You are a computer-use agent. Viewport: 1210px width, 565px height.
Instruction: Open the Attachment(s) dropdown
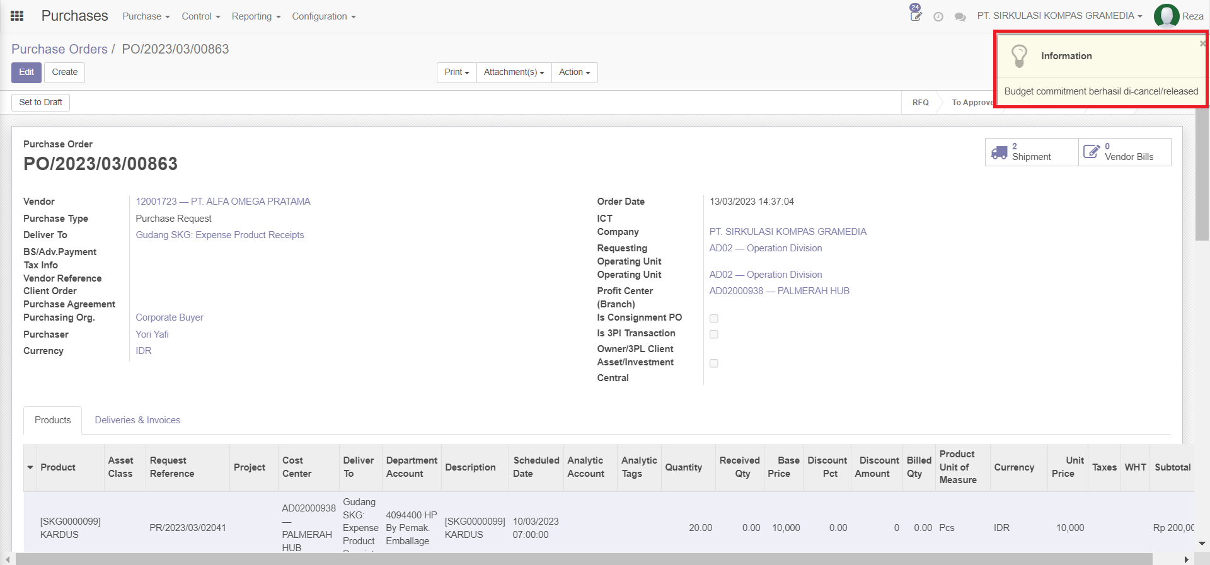514,72
